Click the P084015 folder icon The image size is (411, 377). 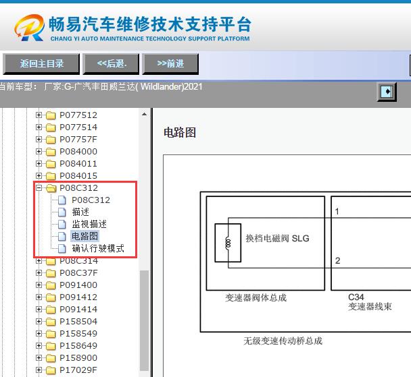51,176
